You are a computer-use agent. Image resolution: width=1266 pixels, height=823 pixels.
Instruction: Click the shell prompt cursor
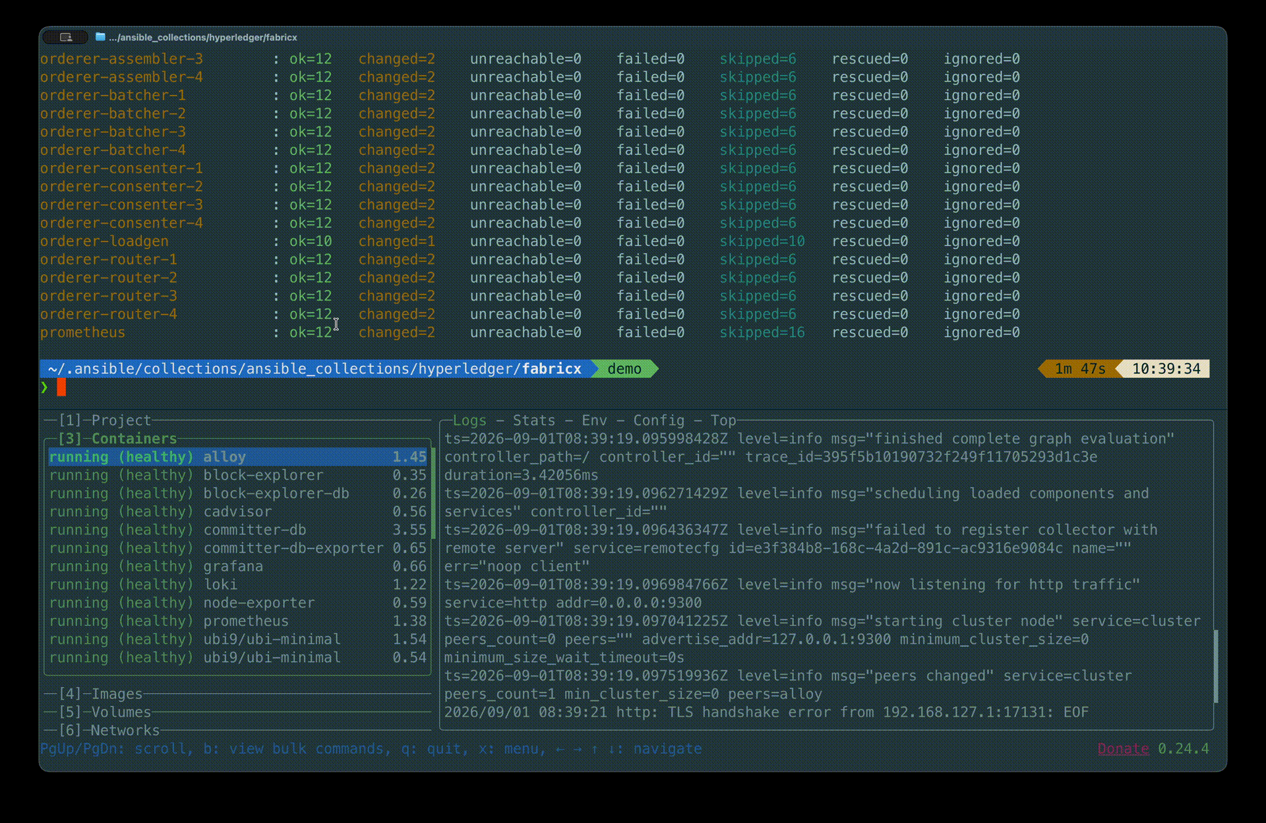61,387
